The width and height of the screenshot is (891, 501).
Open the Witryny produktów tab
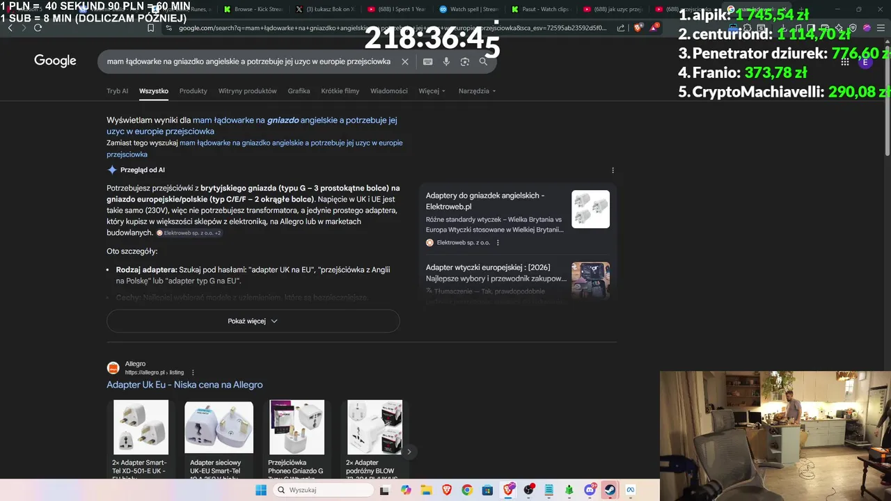pyautogui.click(x=247, y=91)
